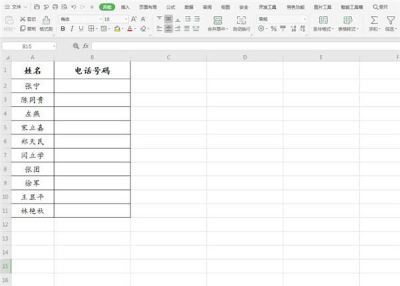Toggle middle vertical alignment
Image resolution: width=400 pixels, height=286 pixels.
pos(169,19)
